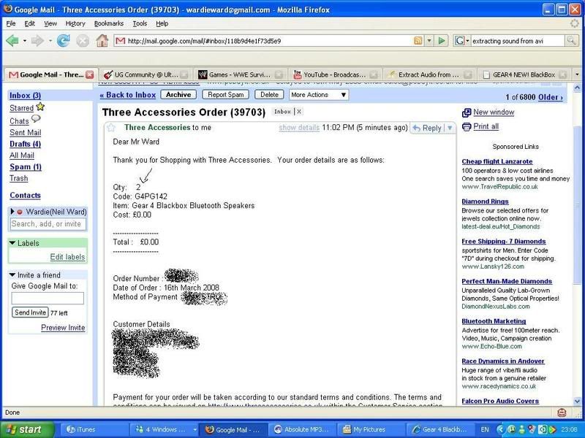Viewport: 585px width, 438px height.
Task: Open the Tools menu
Action: (140, 23)
